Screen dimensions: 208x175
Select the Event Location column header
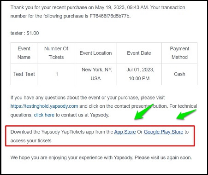pyautogui.click(x=95, y=53)
